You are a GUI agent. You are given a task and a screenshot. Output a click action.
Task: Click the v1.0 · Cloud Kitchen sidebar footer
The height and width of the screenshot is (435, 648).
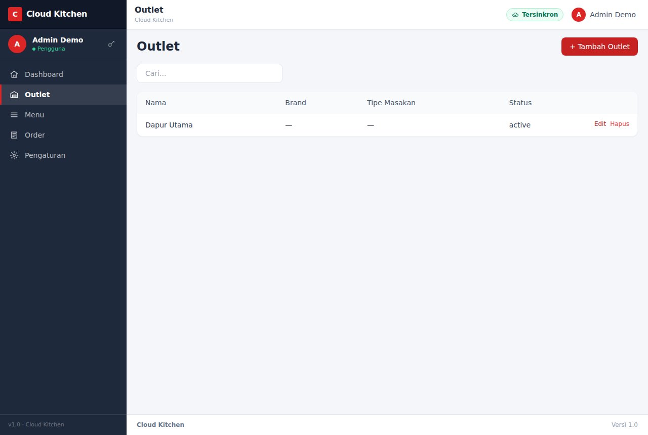click(36, 425)
